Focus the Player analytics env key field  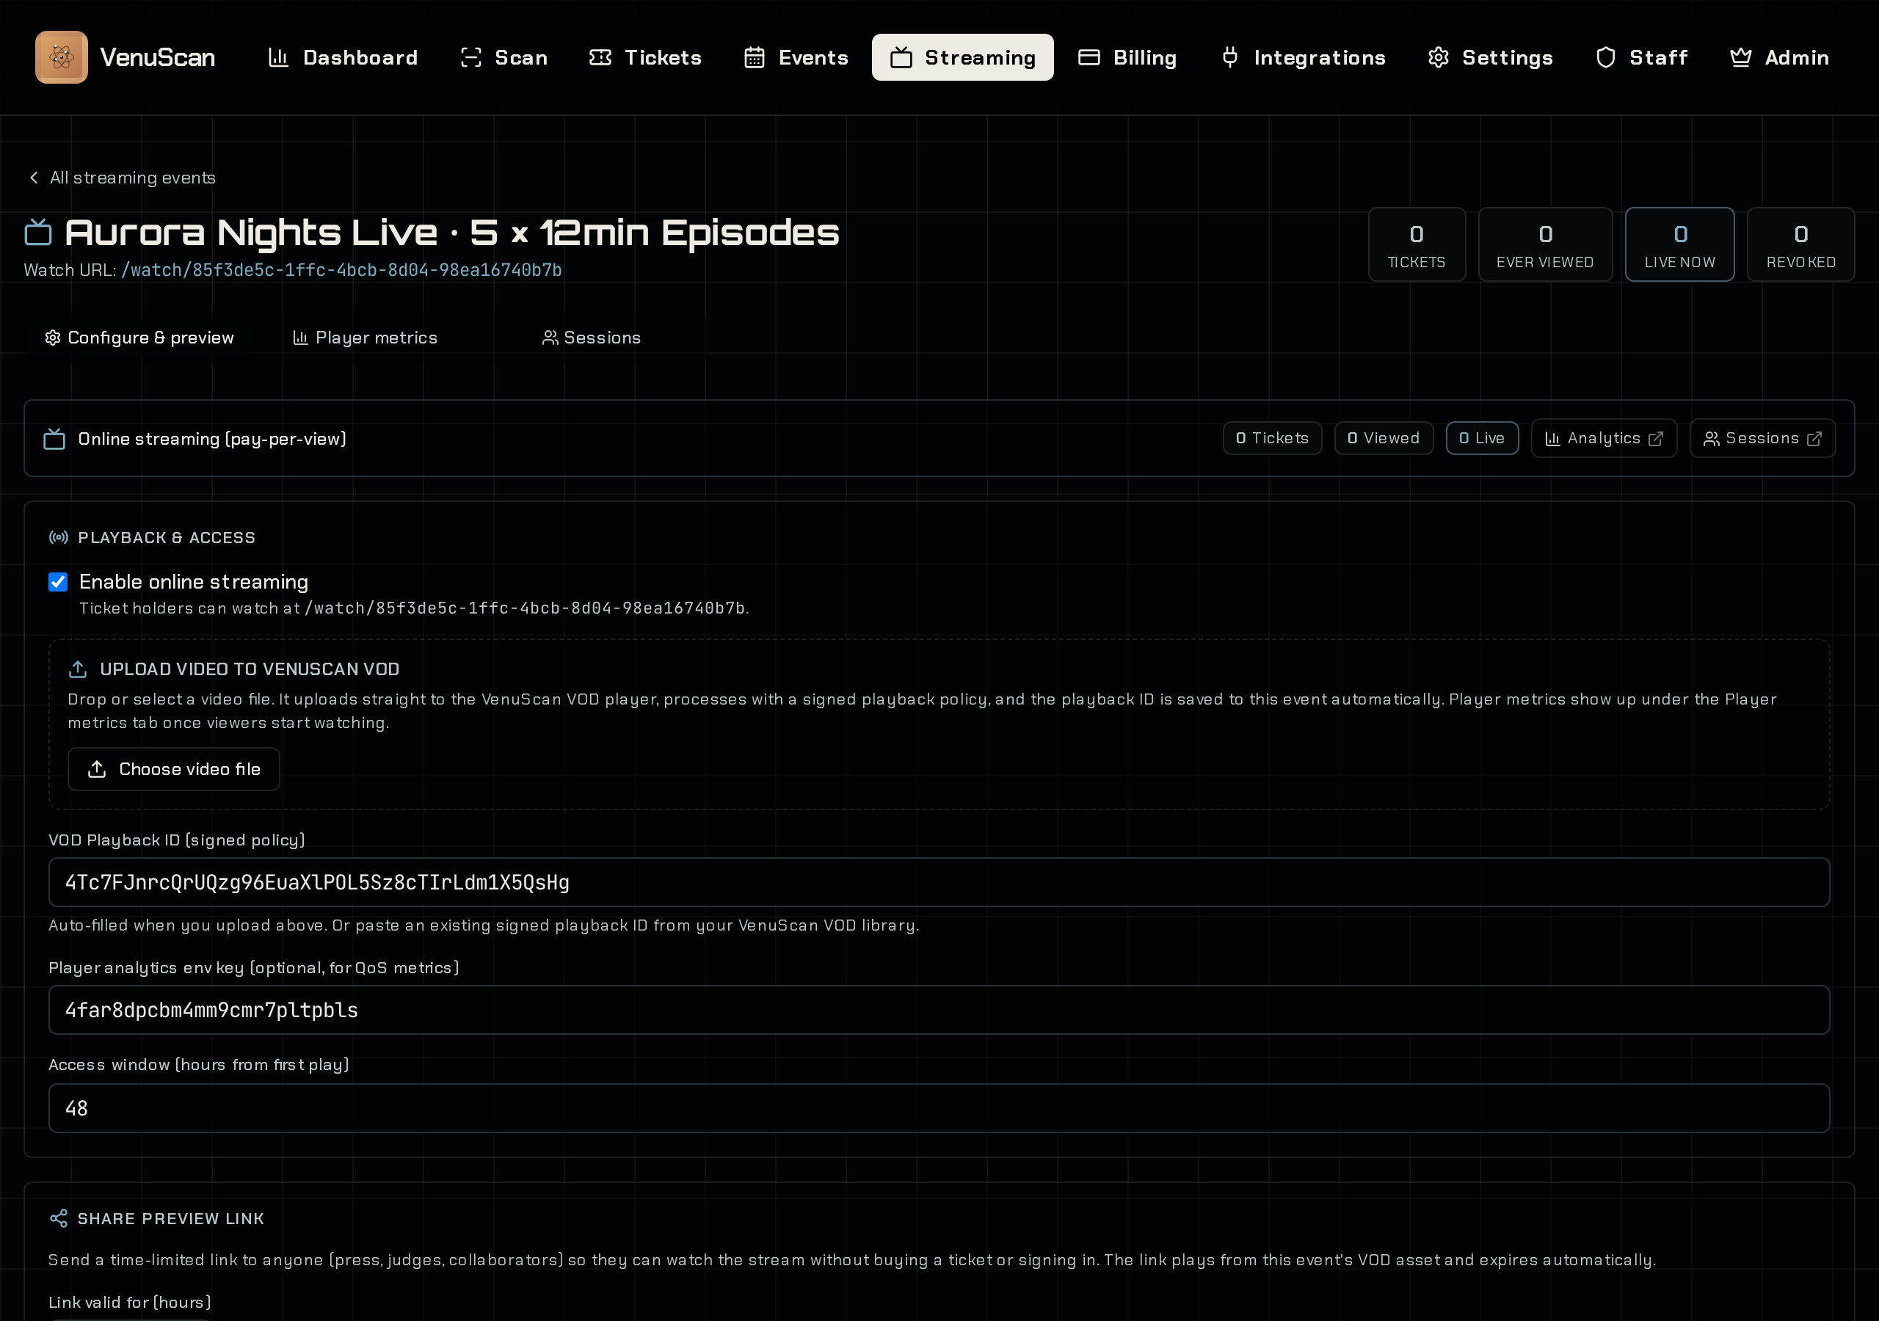click(x=939, y=1010)
